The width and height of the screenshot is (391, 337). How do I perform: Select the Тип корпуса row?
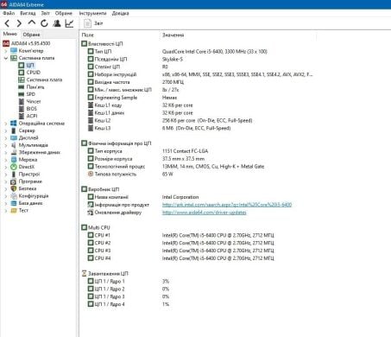(199, 151)
